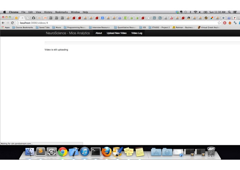Image resolution: width=240 pixels, height=170 pixels.
Task: Switch to the tab with bold R favicon
Action: [189, 18]
